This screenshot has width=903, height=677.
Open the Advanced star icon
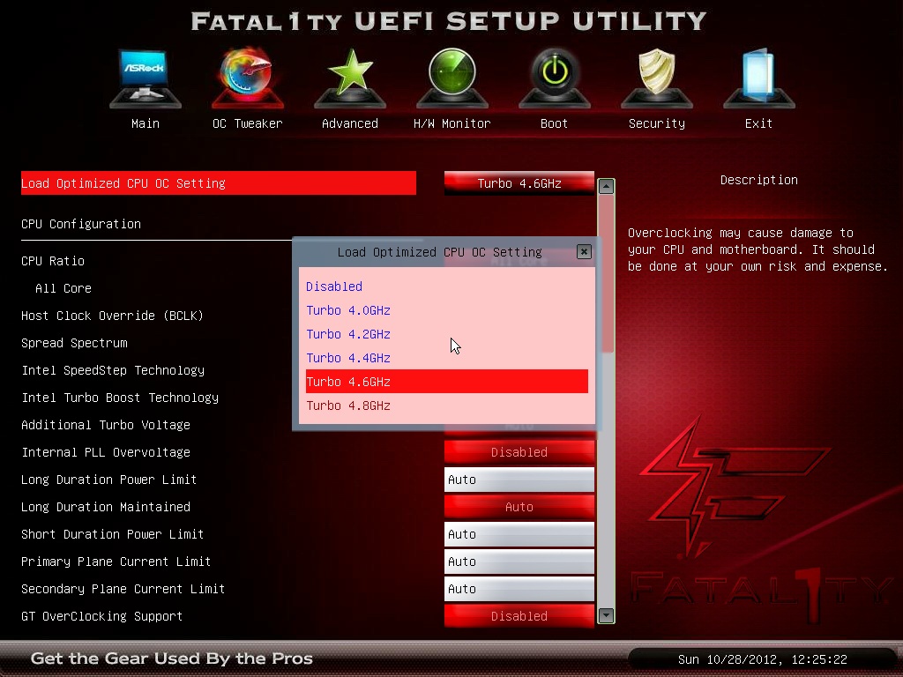click(350, 78)
